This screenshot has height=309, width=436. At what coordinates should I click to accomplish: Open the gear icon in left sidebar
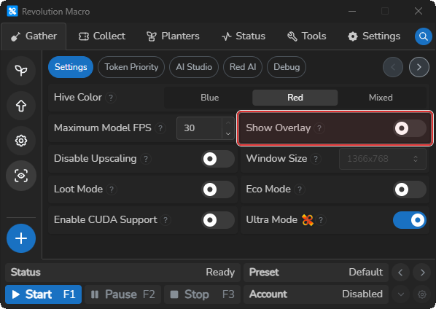[21, 141]
